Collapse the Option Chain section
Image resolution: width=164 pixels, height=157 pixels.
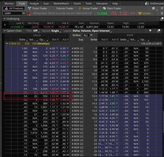pyautogui.click(x=5, y=31)
